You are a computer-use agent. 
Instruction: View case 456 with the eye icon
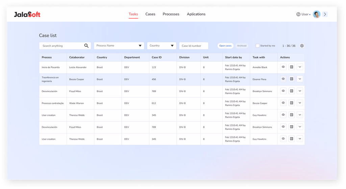click(283, 79)
